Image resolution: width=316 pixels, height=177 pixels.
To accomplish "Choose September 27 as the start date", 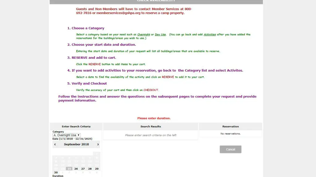I will pyautogui.click(x=83, y=169).
